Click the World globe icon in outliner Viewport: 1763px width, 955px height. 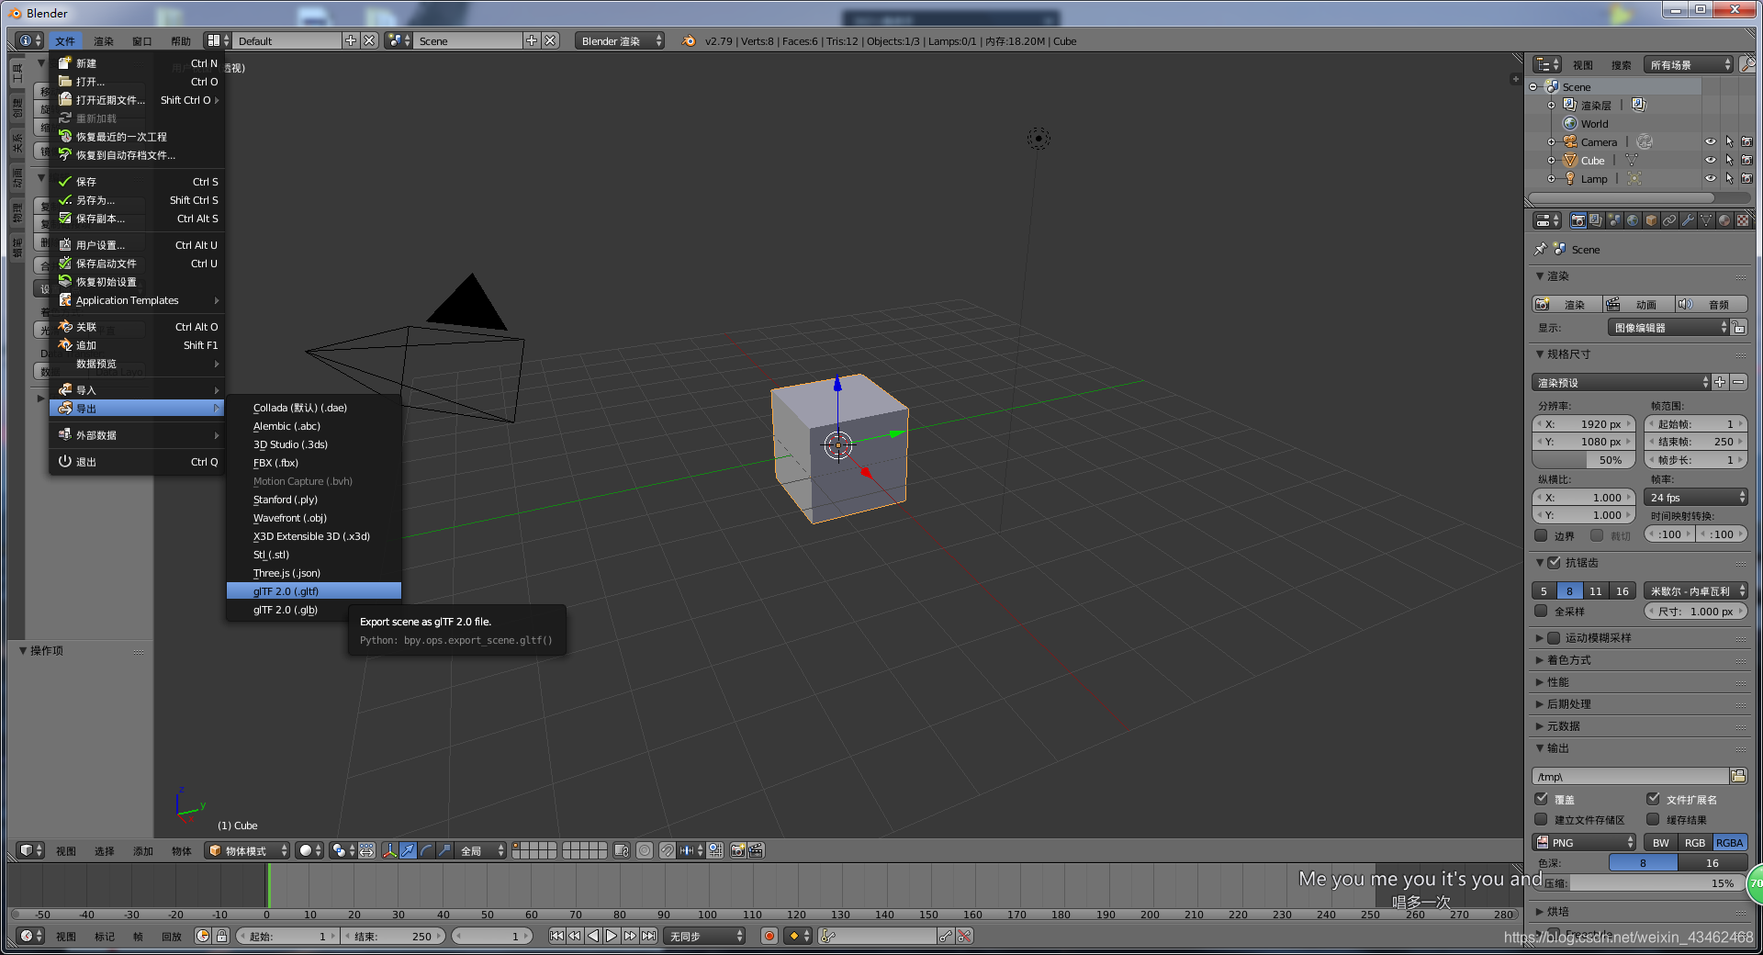1570,123
